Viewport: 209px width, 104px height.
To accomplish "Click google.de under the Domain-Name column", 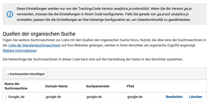I will [53, 97].
